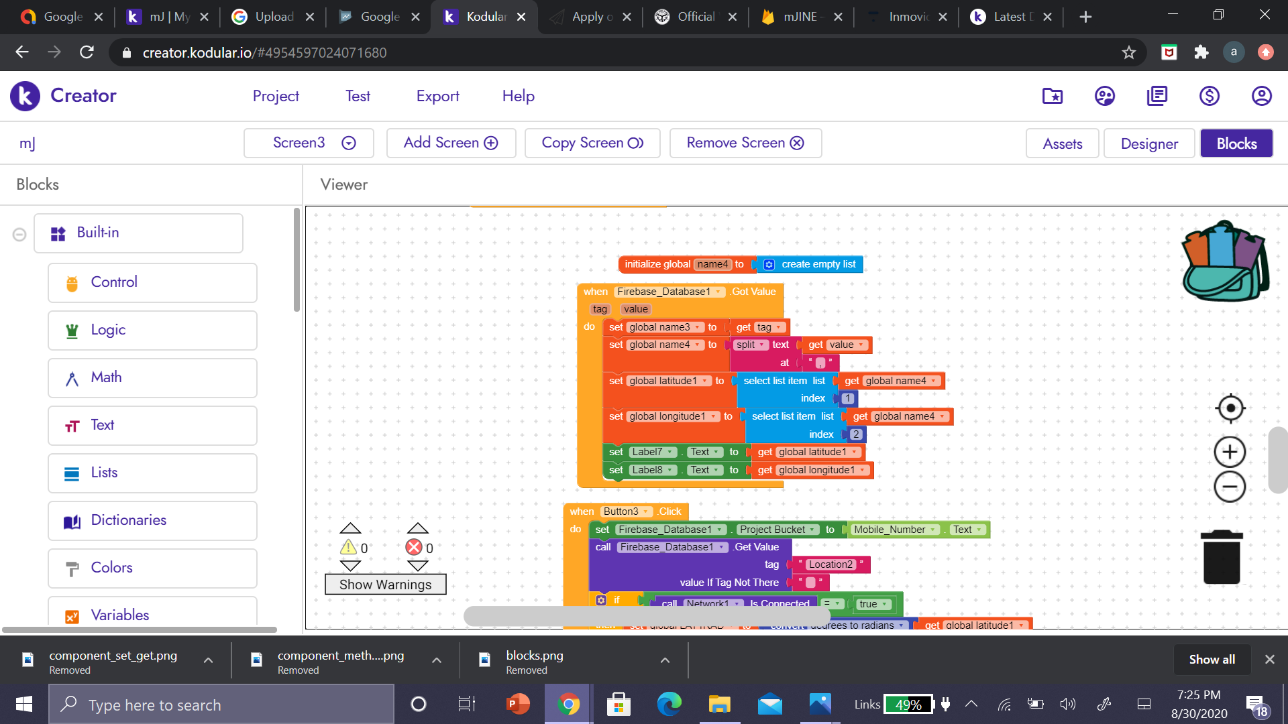
Task: Center the workspace with crosshair icon
Action: point(1230,408)
